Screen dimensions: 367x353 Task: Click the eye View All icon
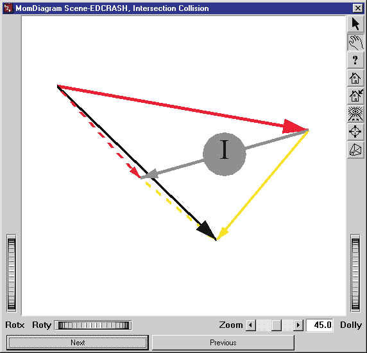[x=355, y=114]
